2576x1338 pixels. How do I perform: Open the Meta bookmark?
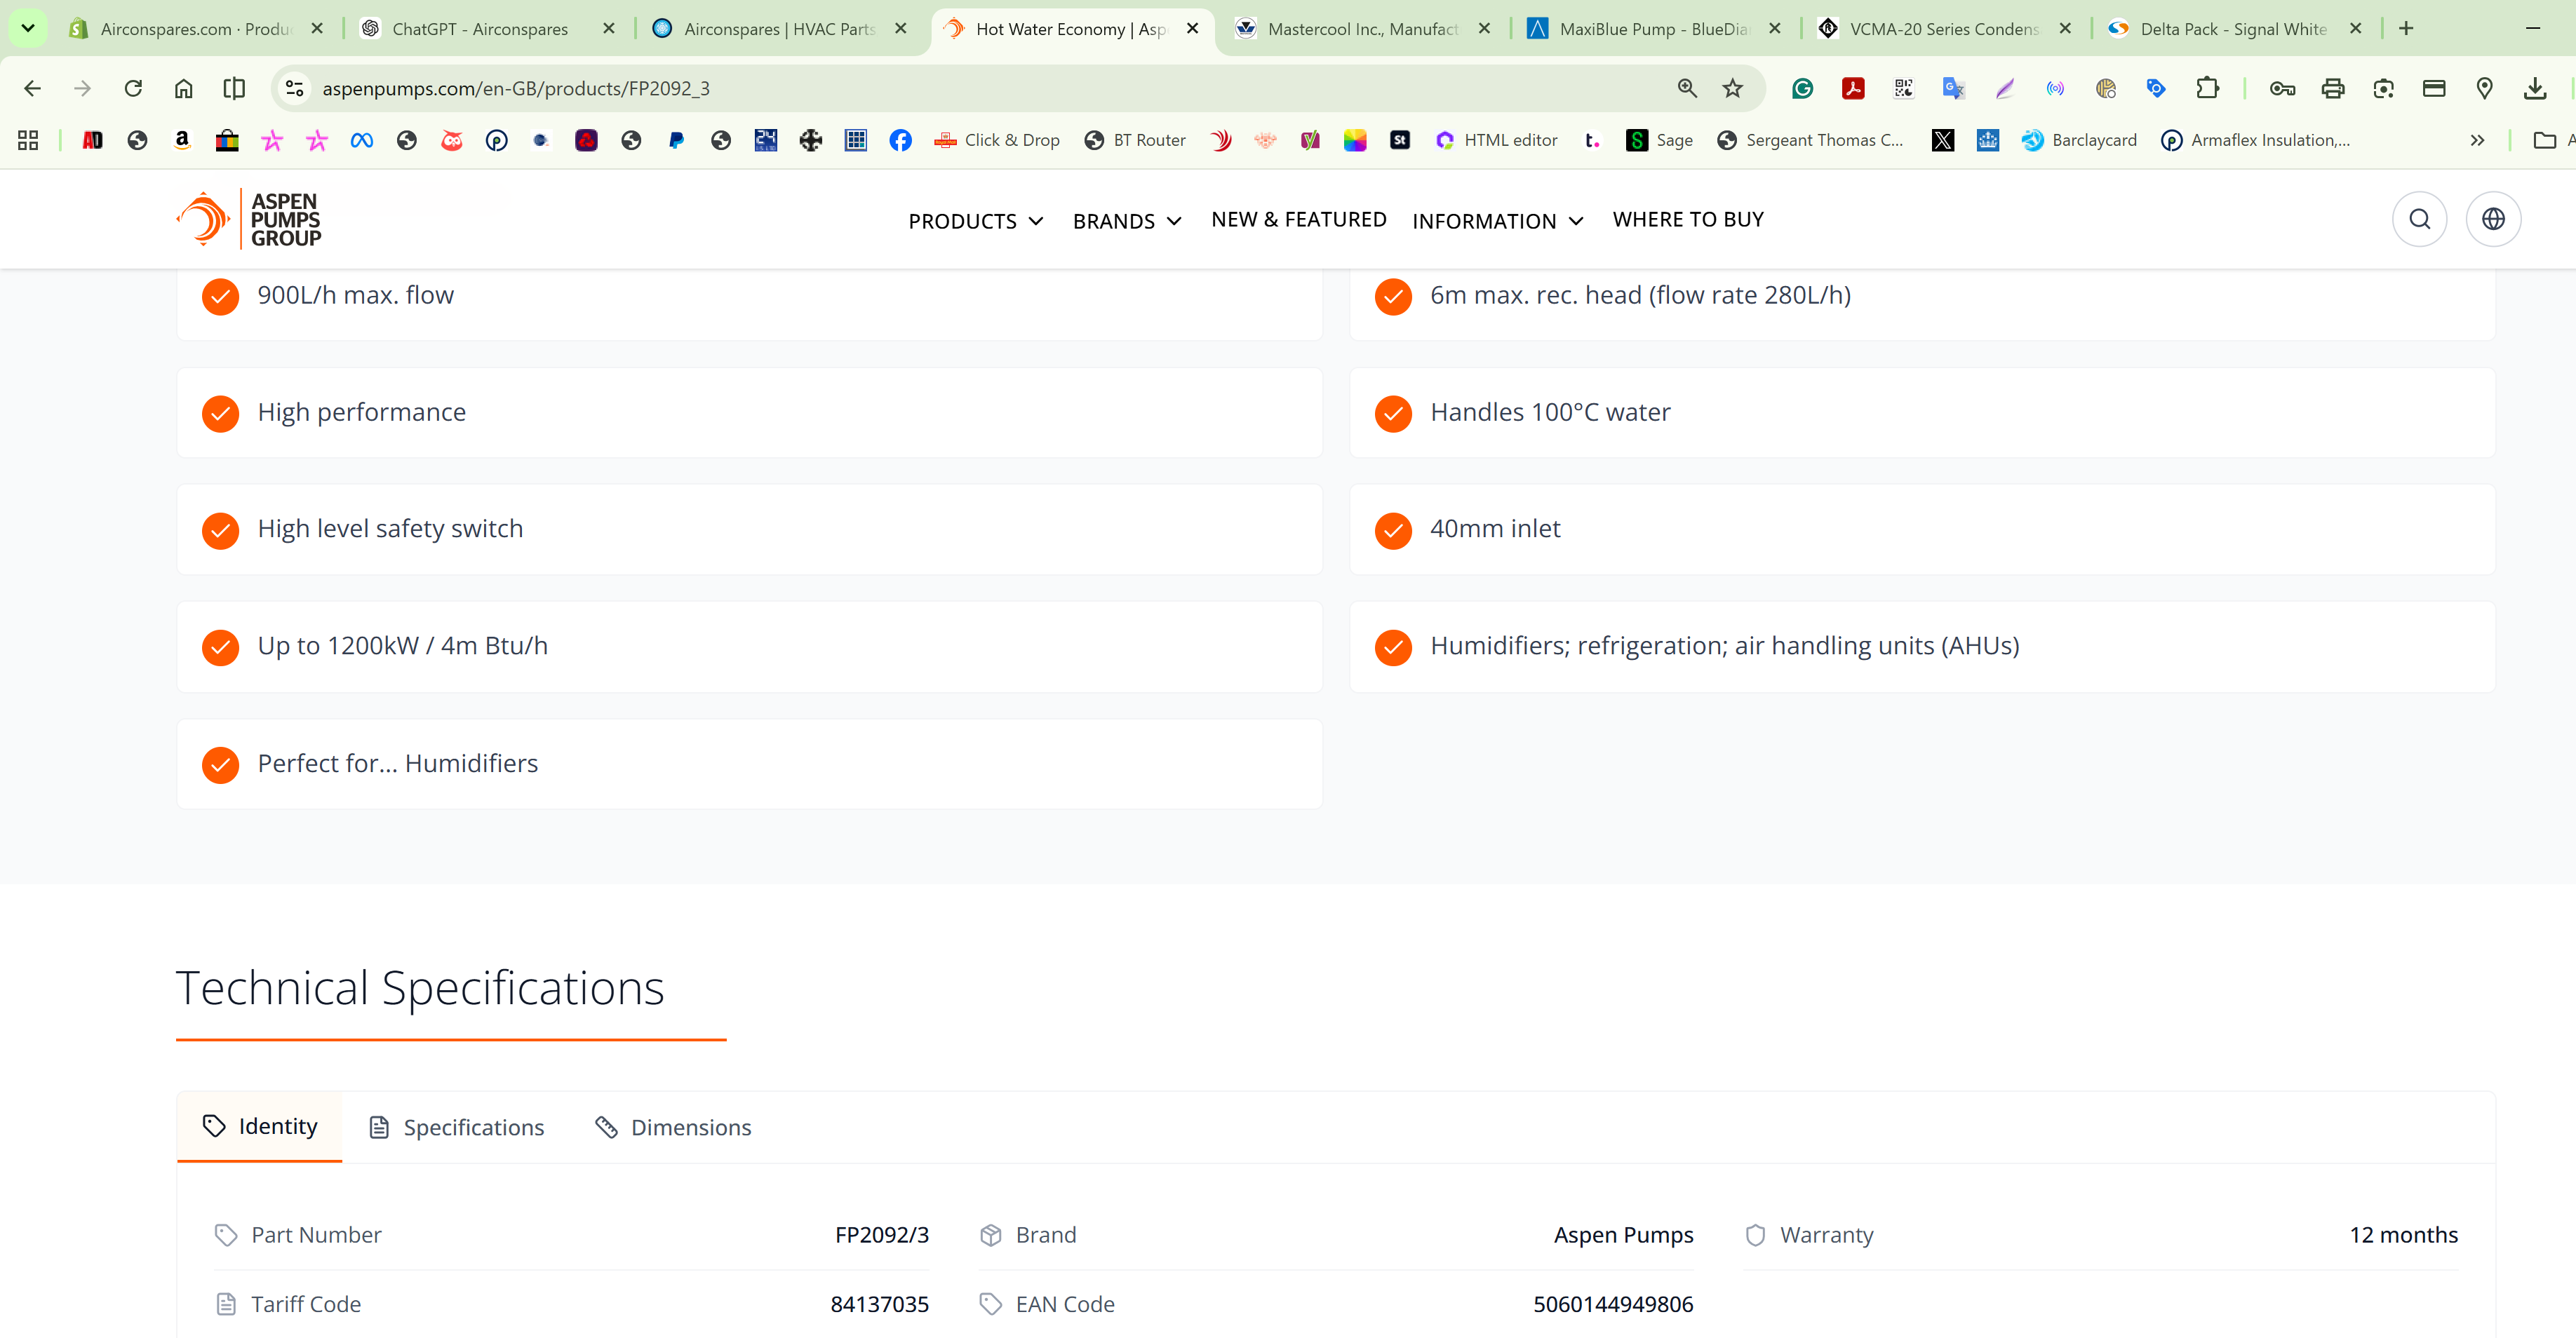tap(362, 141)
